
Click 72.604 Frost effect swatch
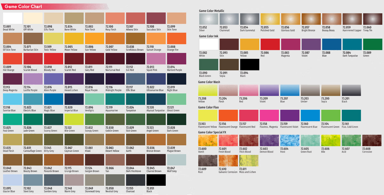[x=290, y=140]
